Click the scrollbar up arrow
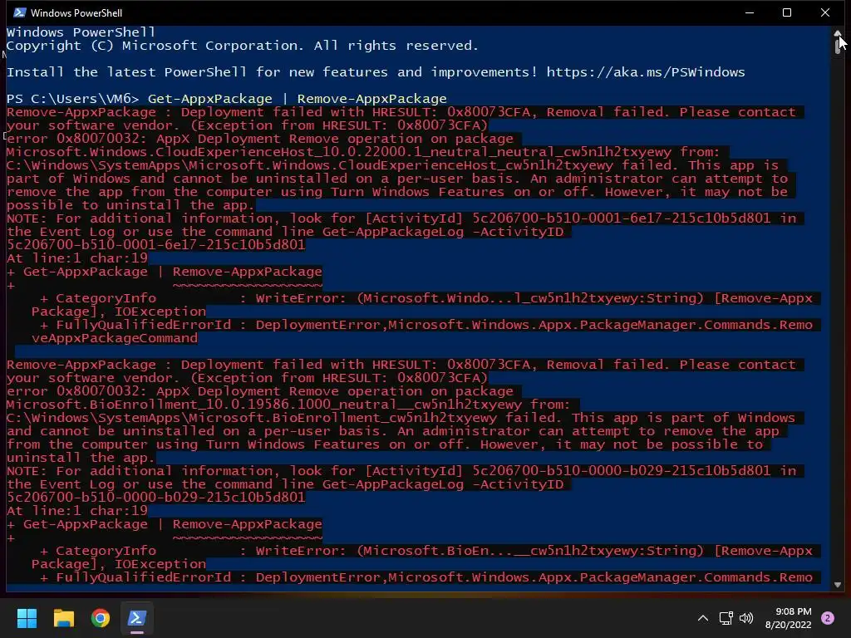Screen dimensions: 851x638 point(838,32)
